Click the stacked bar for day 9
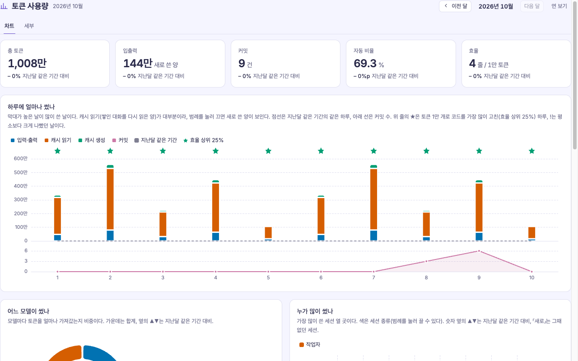Image resolution: width=578 pixels, height=361 pixels. point(479,211)
